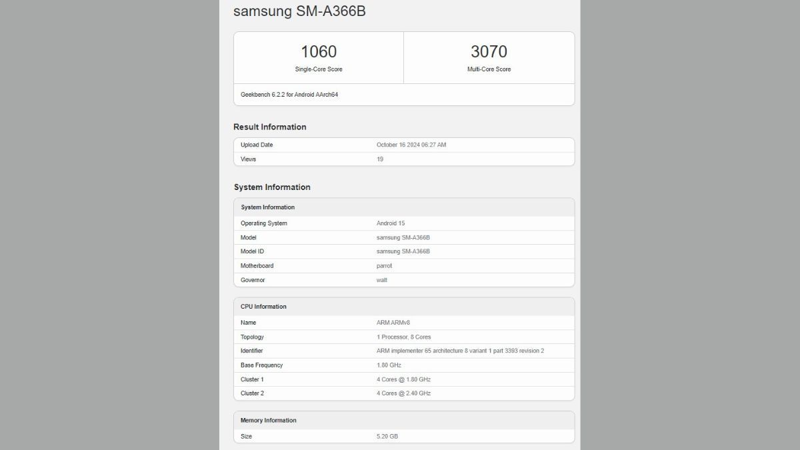Click the "Size" row label

tap(247, 437)
